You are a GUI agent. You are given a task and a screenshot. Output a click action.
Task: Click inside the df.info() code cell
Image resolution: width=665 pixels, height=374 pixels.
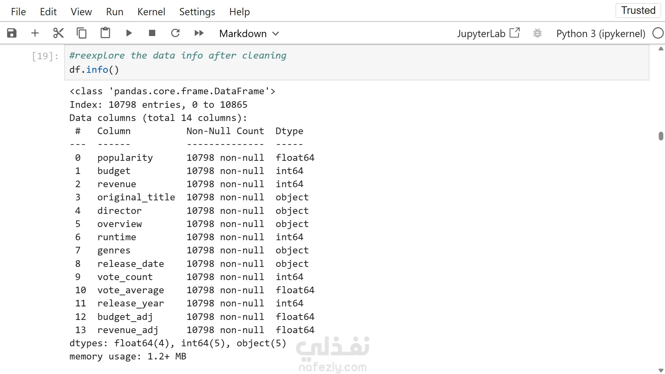[357, 63]
